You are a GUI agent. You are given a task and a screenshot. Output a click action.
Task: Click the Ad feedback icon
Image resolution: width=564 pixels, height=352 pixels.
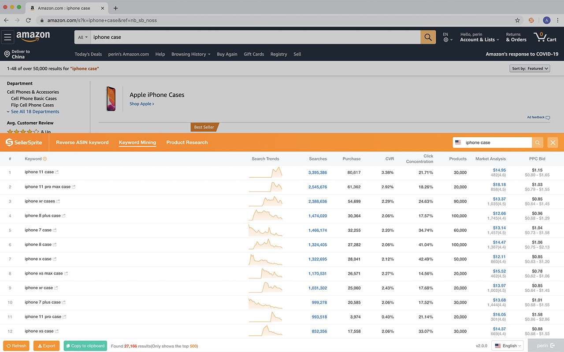coord(548,117)
